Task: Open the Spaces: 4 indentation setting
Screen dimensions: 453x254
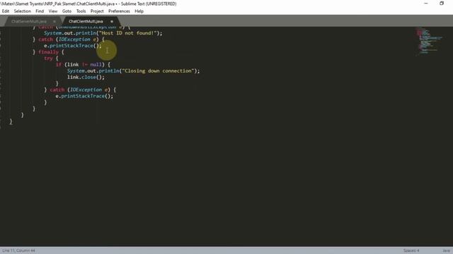Action: coord(411,250)
